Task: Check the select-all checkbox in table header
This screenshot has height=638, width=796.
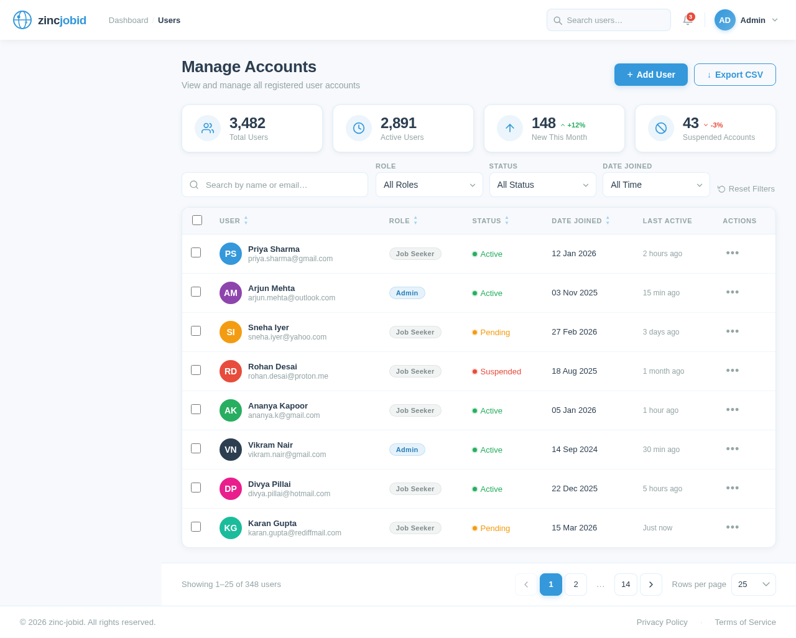Action: [x=197, y=220]
